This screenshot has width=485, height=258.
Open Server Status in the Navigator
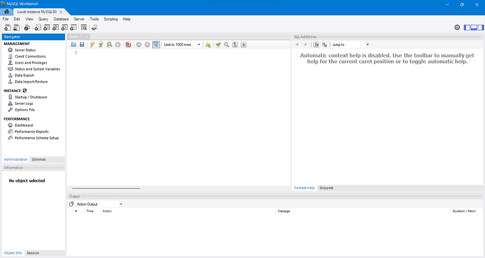pos(25,50)
